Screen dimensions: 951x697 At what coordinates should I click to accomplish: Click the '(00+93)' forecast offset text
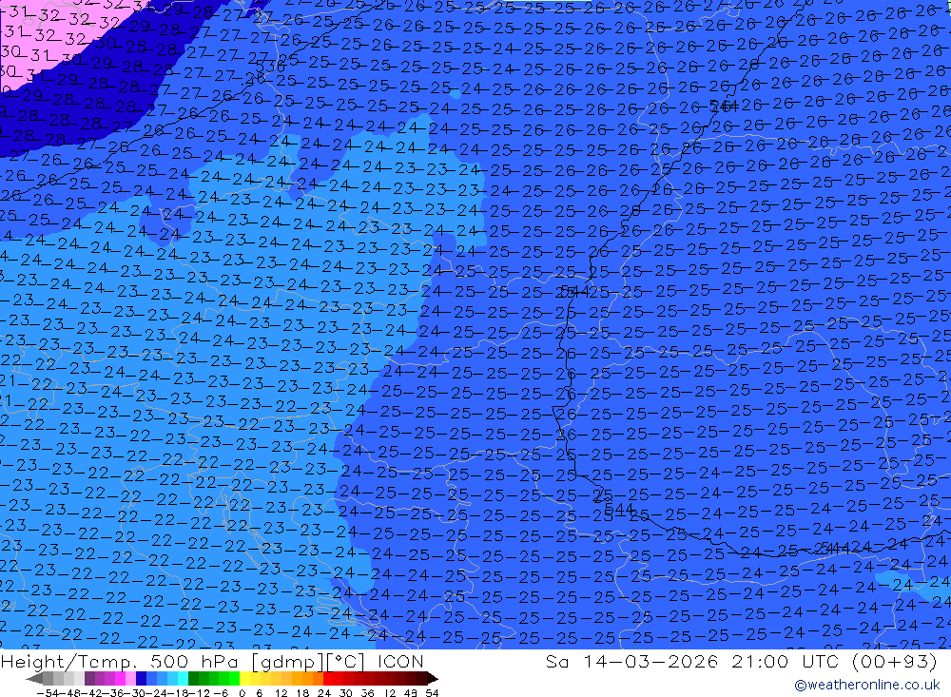click(895, 661)
